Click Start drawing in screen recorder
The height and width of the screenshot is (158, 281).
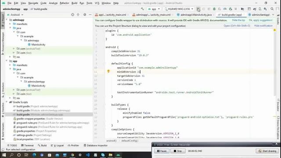[x=267, y=151]
